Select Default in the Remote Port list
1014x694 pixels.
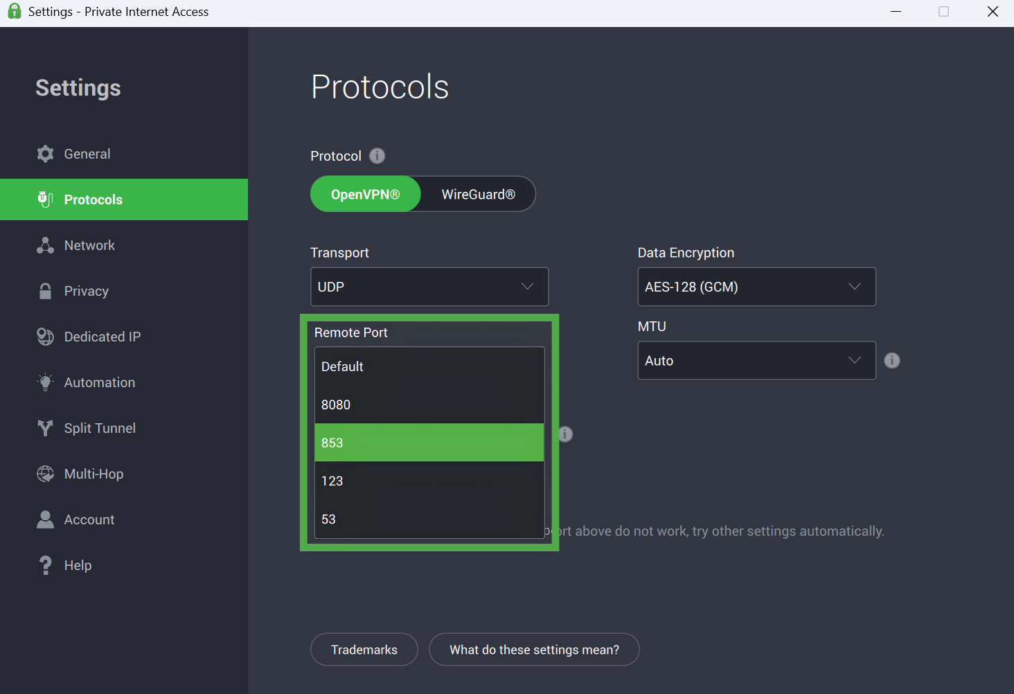[x=429, y=366]
